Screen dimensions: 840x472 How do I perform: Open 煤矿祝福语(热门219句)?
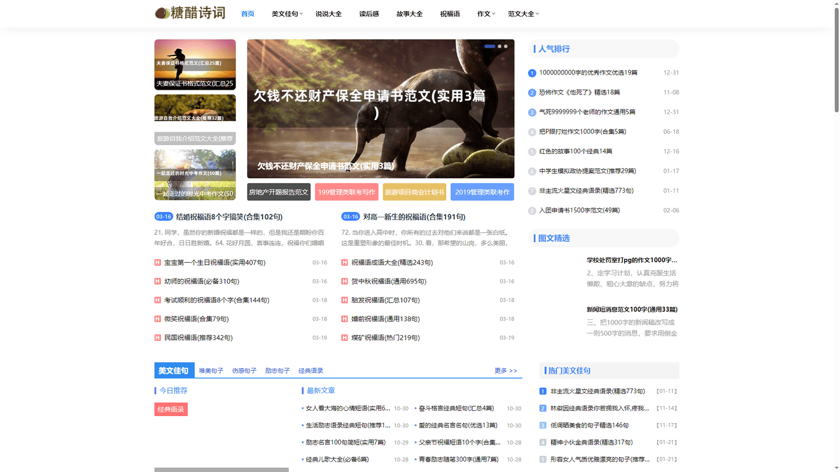[386, 337]
